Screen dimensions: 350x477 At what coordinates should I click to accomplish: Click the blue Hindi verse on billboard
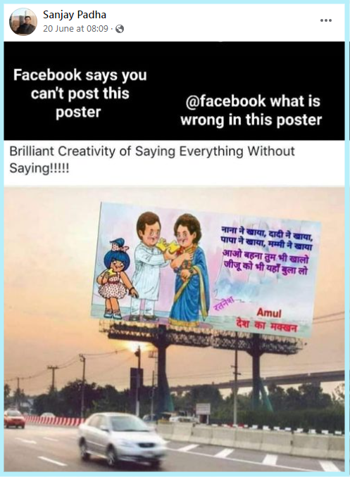(267, 238)
